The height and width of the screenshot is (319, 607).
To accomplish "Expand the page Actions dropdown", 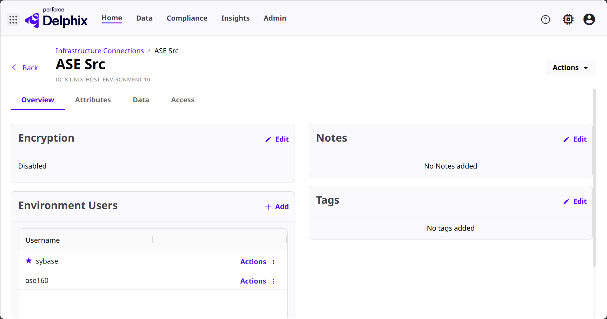I will [570, 68].
